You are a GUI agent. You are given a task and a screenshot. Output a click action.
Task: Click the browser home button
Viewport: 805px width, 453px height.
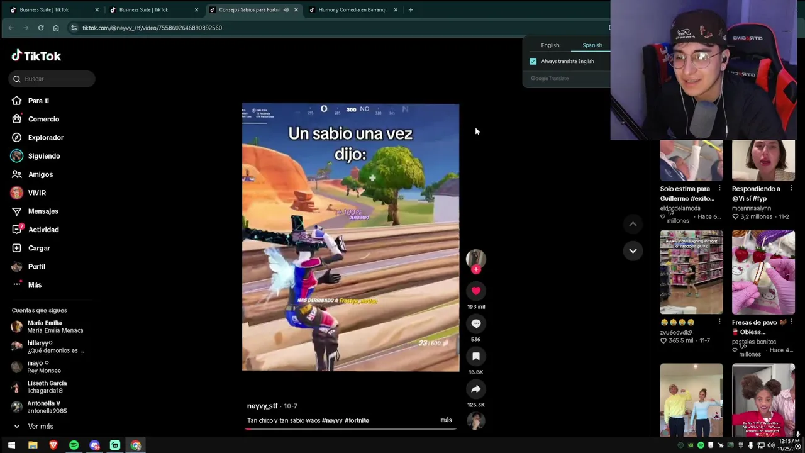pos(56,28)
